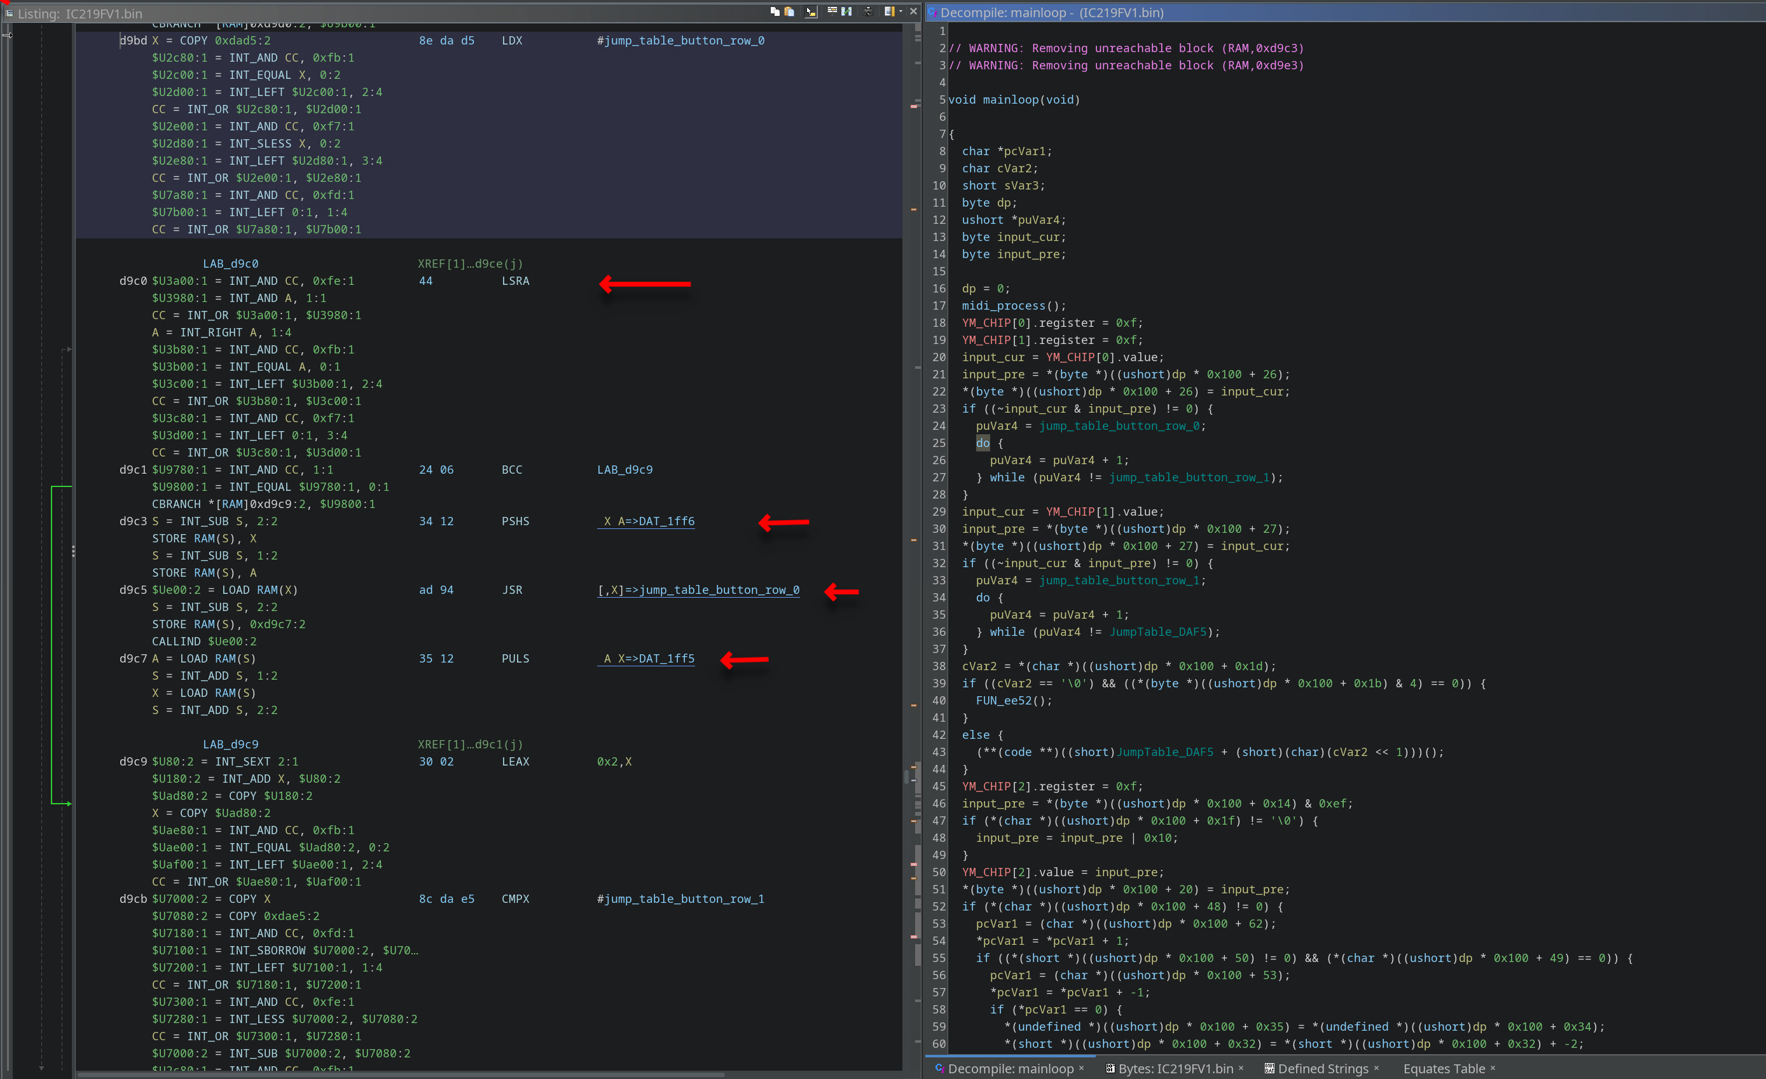Open the Edit Listing Fields icon

[832, 12]
